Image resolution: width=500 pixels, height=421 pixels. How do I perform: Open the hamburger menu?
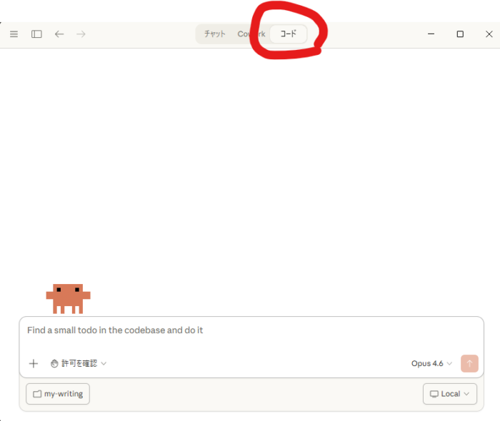tap(14, 34)
